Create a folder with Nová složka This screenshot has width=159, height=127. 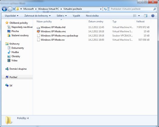click(x=92, y=16)
